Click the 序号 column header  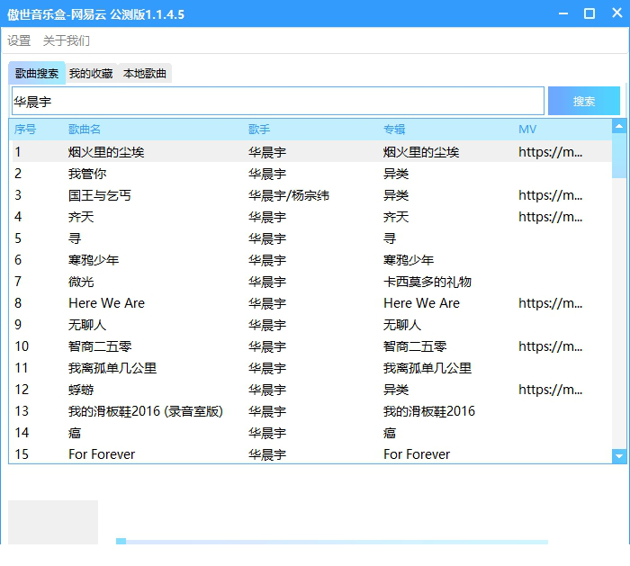[x=25, y=130]
